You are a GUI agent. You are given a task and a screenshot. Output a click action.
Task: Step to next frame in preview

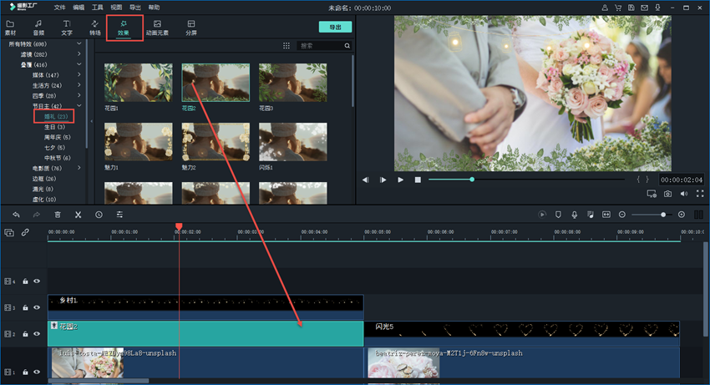pyautogui.click(x=383, y=180)
